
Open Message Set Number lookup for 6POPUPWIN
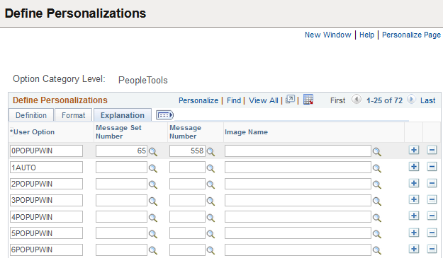click(x=153, y=250)
